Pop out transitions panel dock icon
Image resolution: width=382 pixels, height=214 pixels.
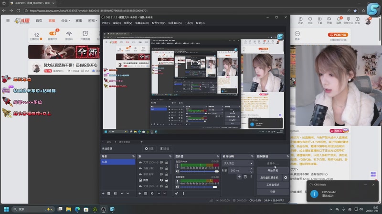[252, 156]
